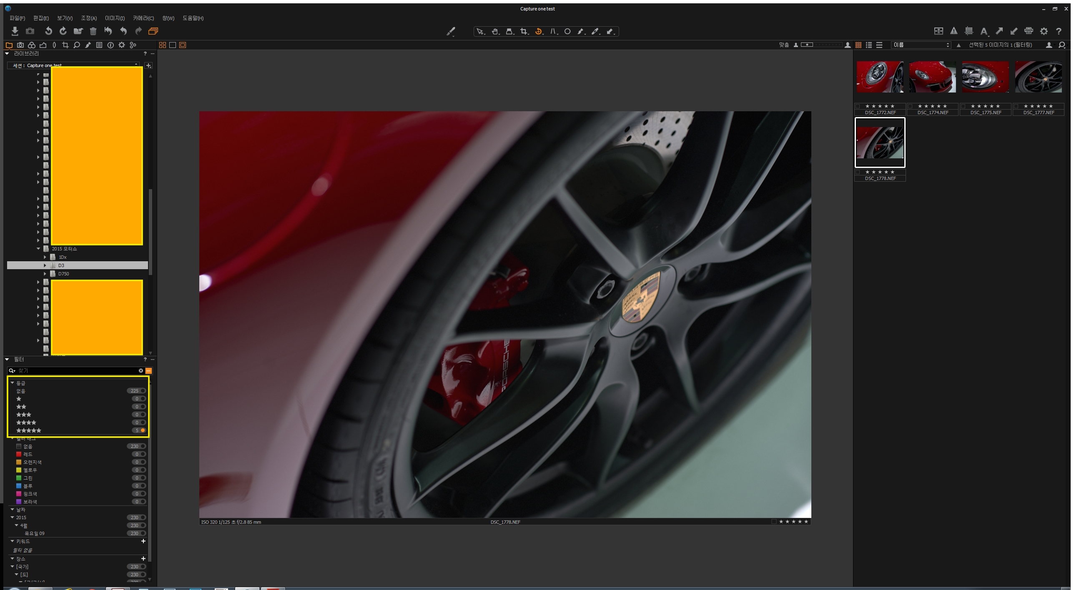Open the sort-by name dropdown

pos(921,45)
